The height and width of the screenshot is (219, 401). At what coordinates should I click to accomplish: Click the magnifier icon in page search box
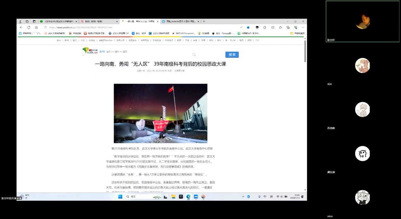[x=194, y=55]
